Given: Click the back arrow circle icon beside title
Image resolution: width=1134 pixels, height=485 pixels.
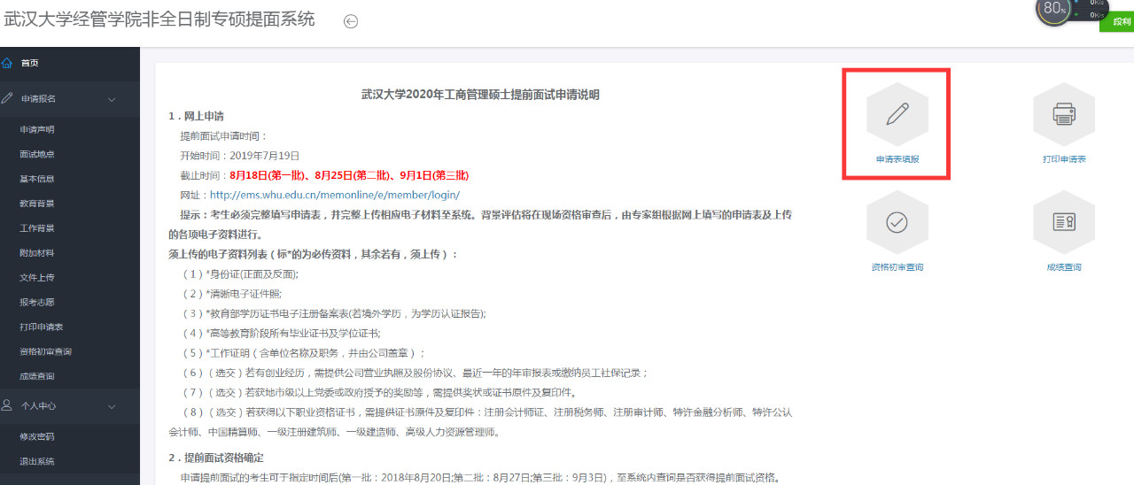Looking at the screenshot, I should coord(351,22).
